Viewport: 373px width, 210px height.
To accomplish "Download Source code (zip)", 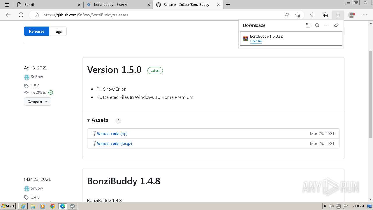I will click(112, 134).
